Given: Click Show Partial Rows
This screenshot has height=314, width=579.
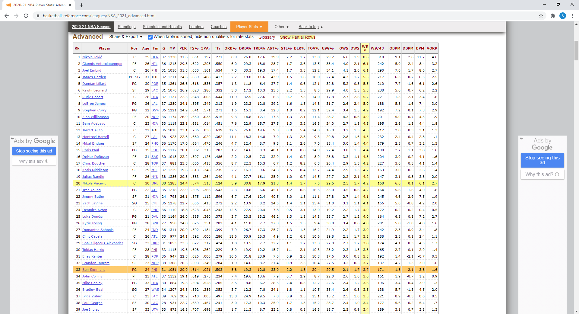Looking at the screenshot, I should [x=297, y=37].
